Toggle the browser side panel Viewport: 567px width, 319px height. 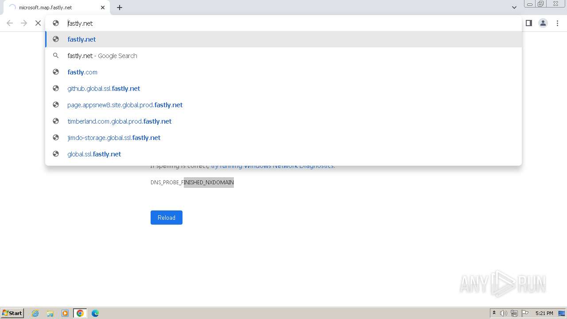528,23
